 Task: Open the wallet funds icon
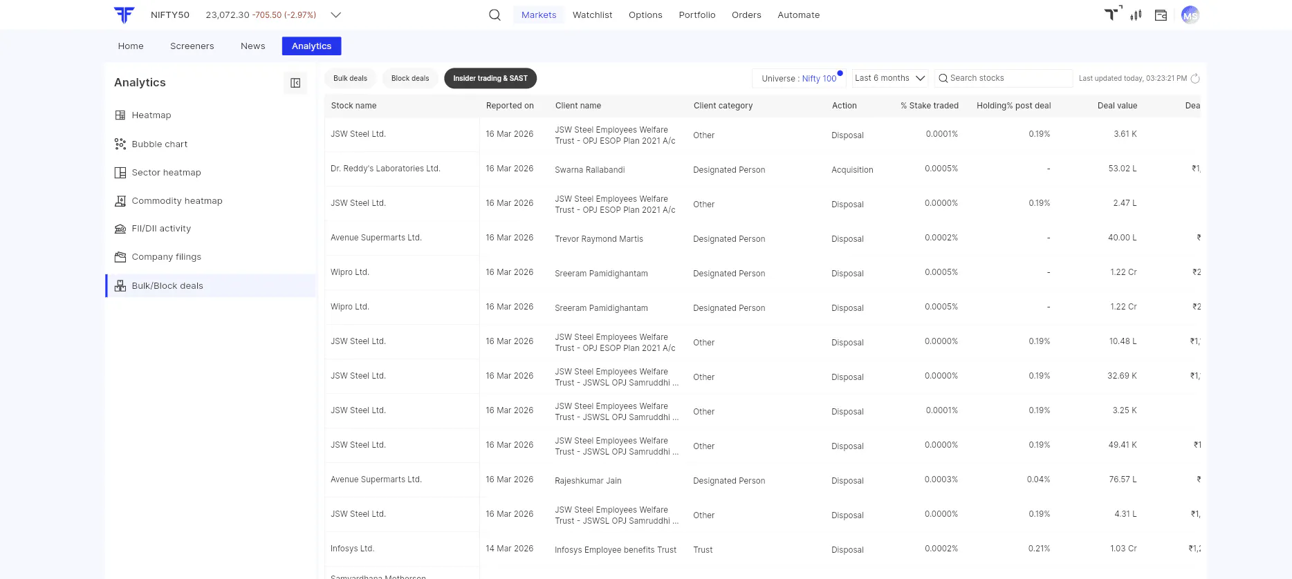click(1161, 15)
